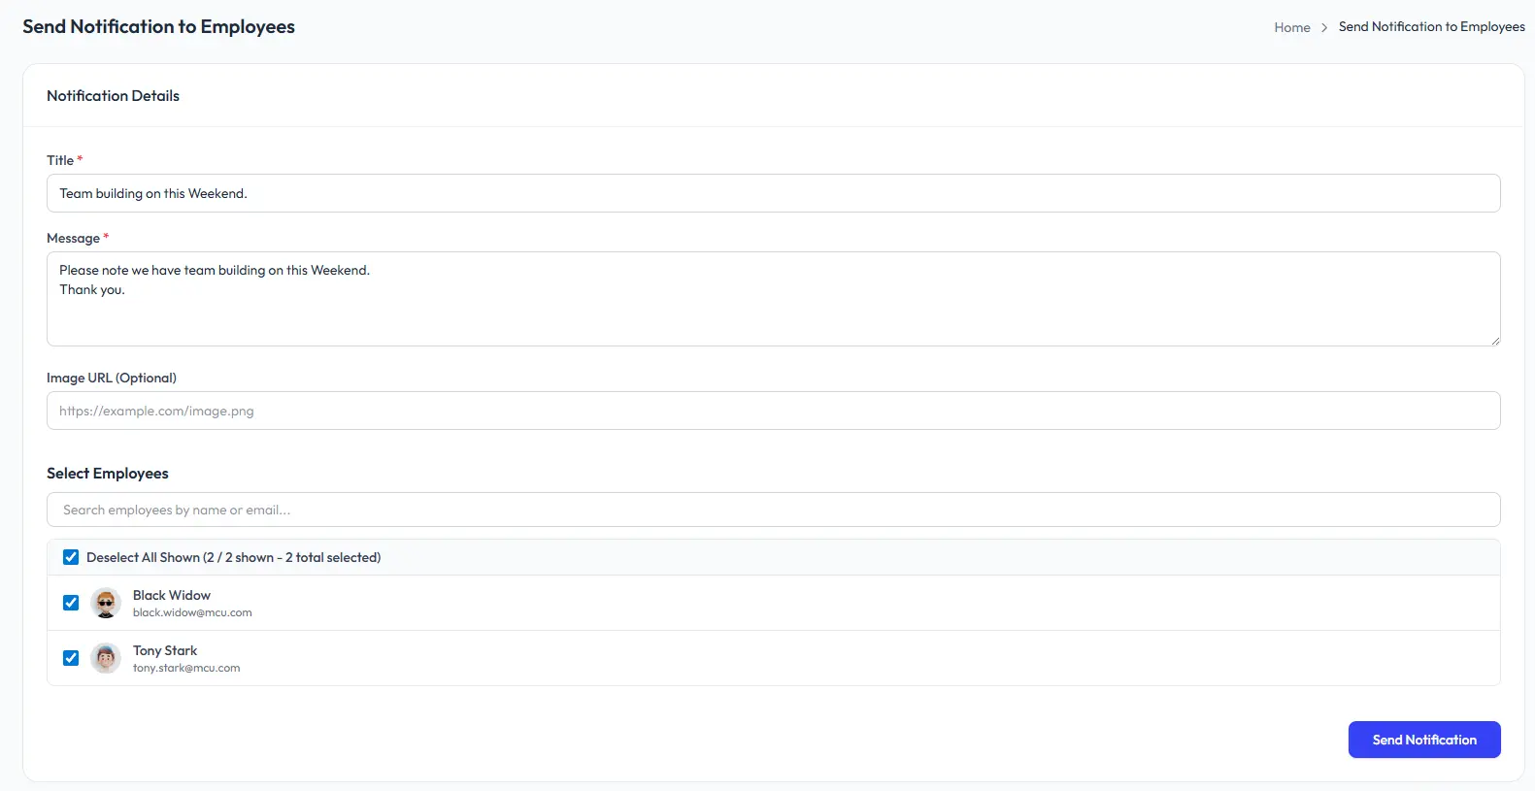Click the Notification Details card header
Screen dimensions: 1535x791
click(114, 95)
